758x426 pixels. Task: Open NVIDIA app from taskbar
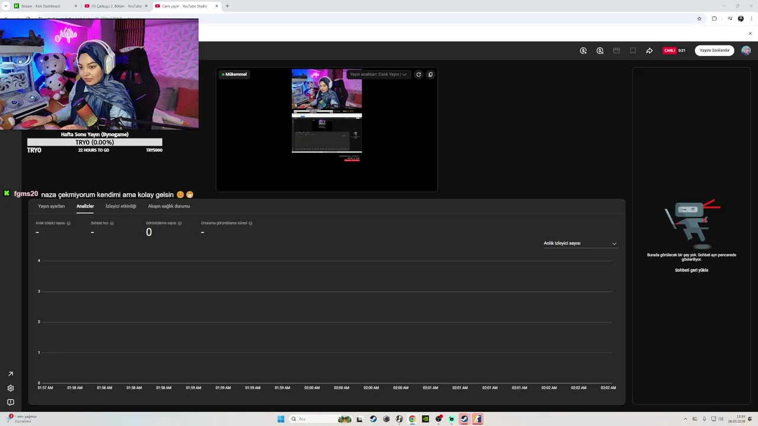pyautogui.click(x=425, y=419)
